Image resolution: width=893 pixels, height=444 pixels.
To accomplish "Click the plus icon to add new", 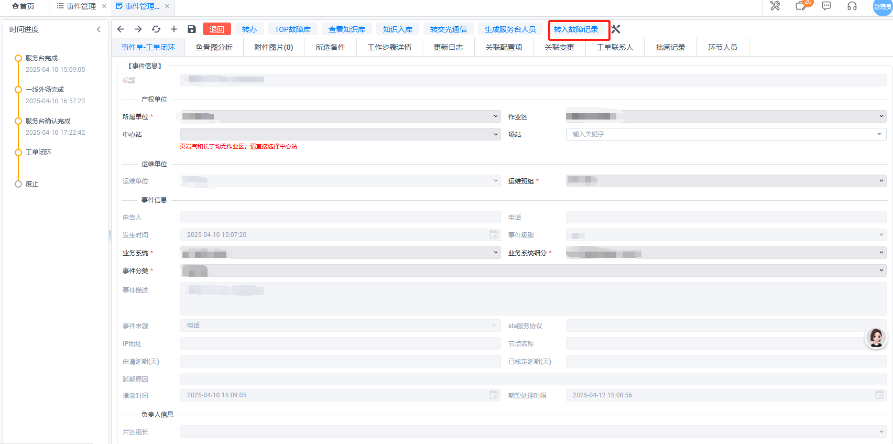I will [x=174, y=29].
